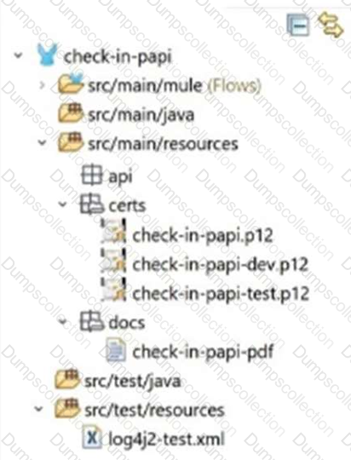This screenshot has width=351, height=460.
Task: Click the Collapse All icon
Action: pos(298,25)
